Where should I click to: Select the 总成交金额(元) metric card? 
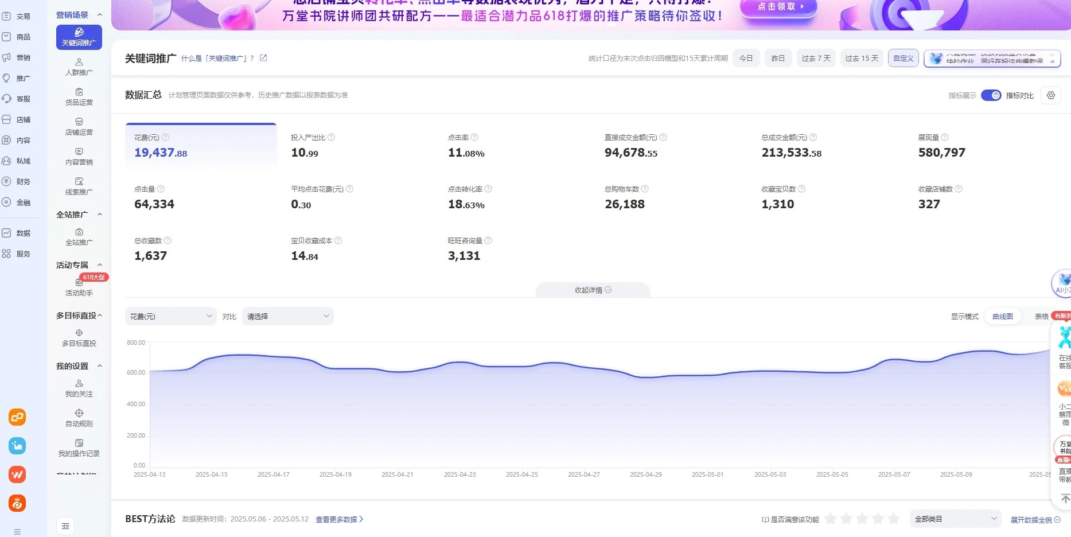click(x=828, y=146)
